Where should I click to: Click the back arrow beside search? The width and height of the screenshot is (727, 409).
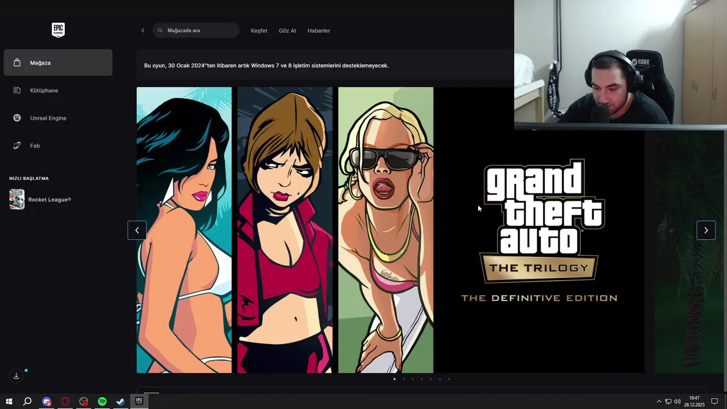(143, 31)
